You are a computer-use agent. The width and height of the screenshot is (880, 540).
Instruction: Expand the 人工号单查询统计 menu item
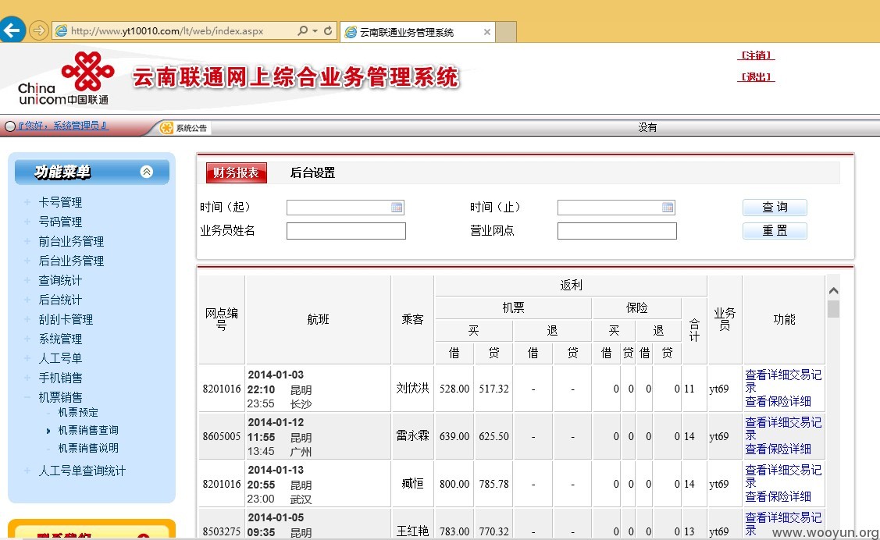point(82,471)
